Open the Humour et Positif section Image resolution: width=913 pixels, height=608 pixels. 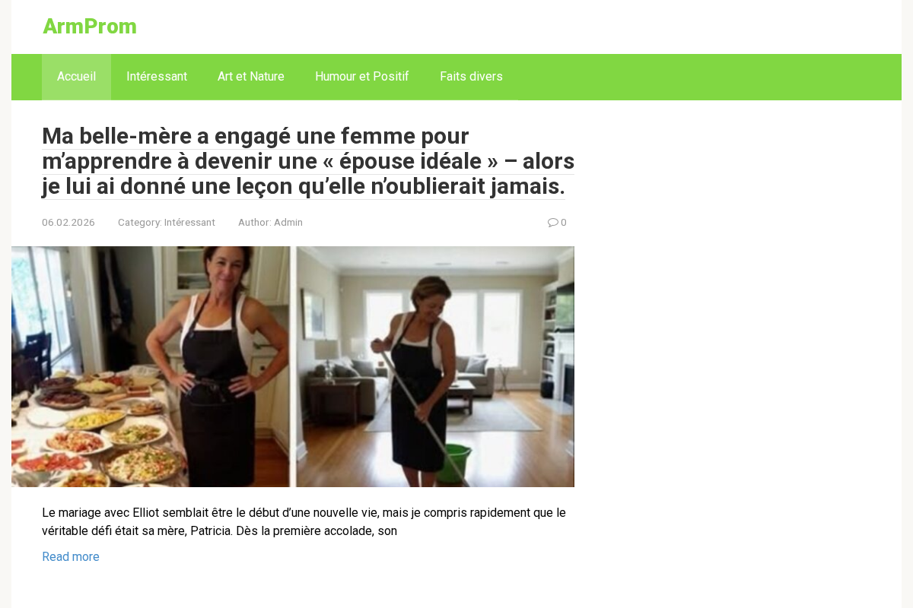click(362, 77)
